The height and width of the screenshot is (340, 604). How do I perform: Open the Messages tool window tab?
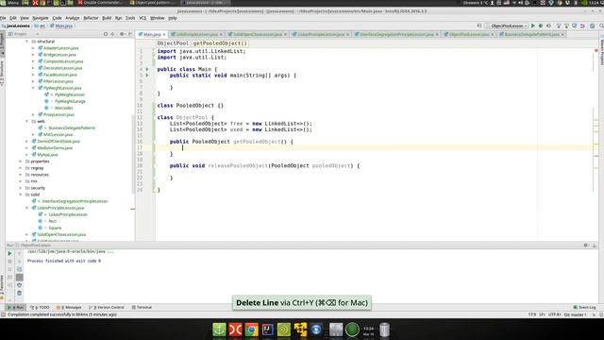pyautogui.click(x=69, y=308)
